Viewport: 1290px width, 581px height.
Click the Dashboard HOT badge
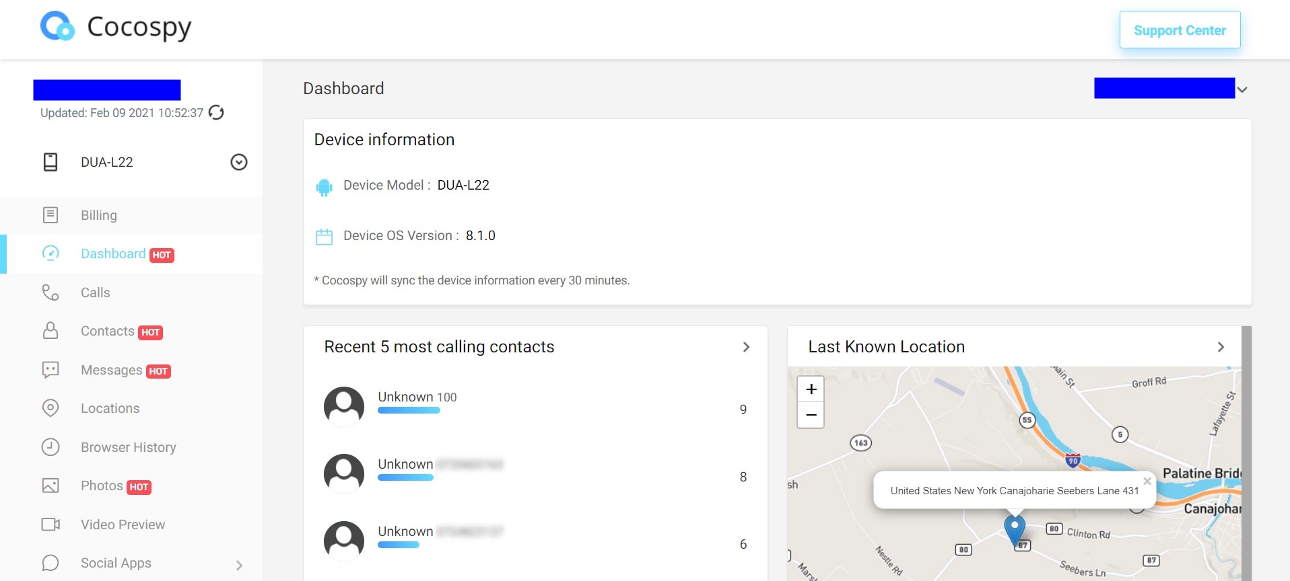tap(162, 255)
